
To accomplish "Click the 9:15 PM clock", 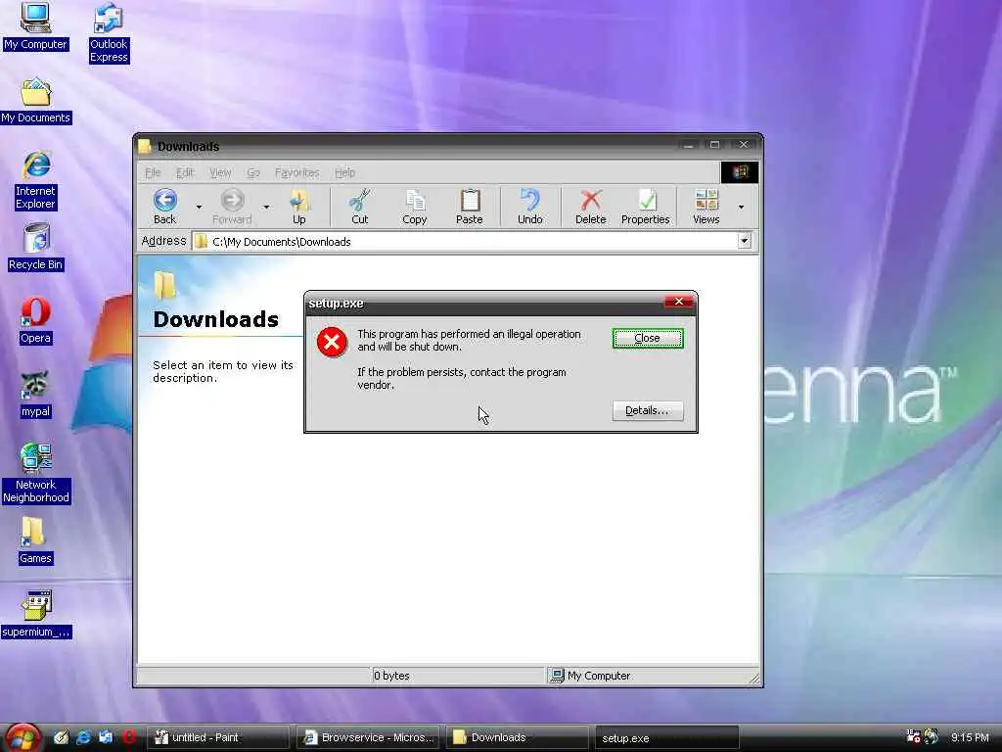I will 970,737.
